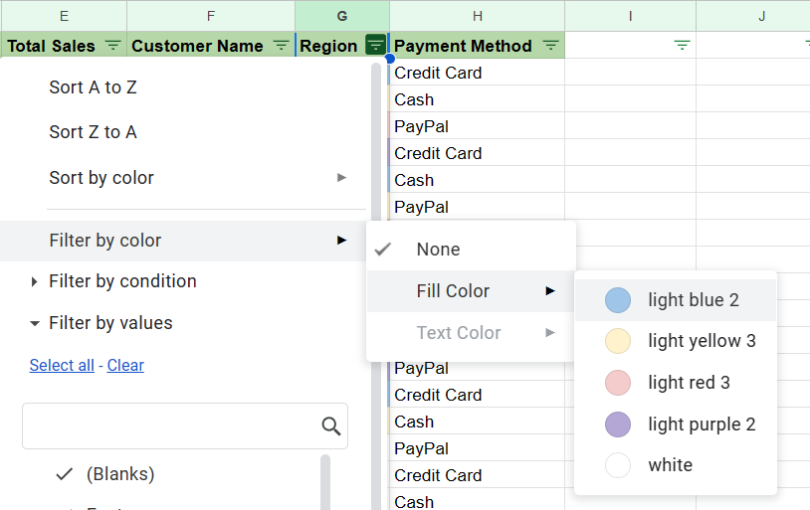Click the Select all link

[x=62, y=365]
